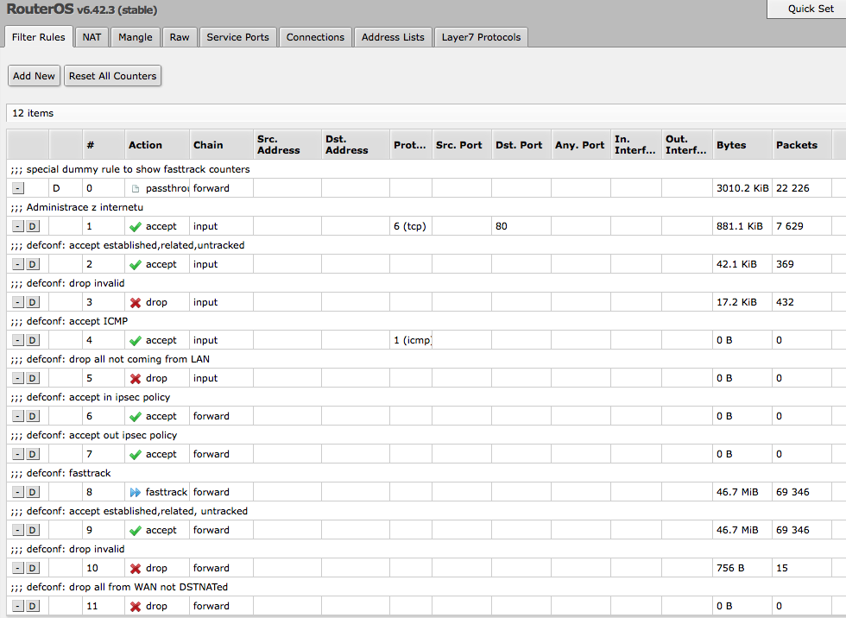
Task: Click the "12 items" count label
Action: click(33, 113)
